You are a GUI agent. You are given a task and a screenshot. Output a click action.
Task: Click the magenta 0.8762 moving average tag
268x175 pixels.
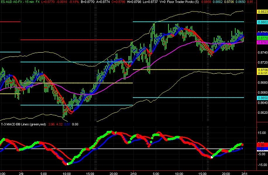pos(262,42)
